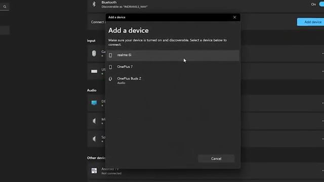The height and width of the screenshot is (182, 324).
Task: Click headset icon for OnePlus Buds Z
Action: pyautogui.click(x=110, y=79)
